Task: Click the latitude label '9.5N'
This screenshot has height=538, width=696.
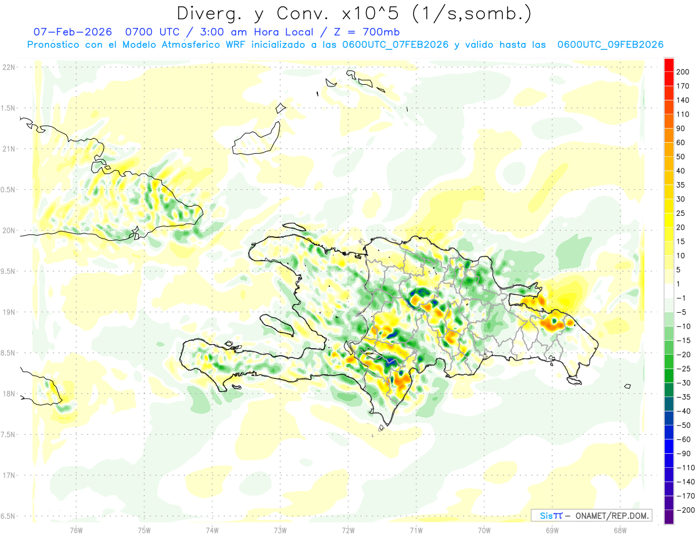Action: tap(8, 271)
